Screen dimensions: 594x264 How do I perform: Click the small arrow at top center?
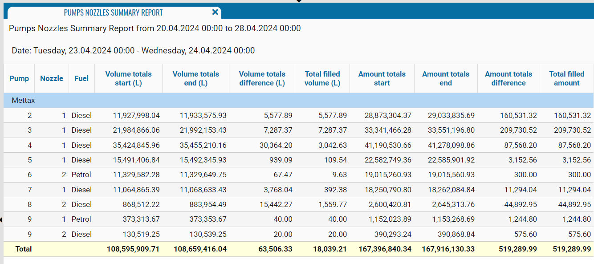point(299,1)
